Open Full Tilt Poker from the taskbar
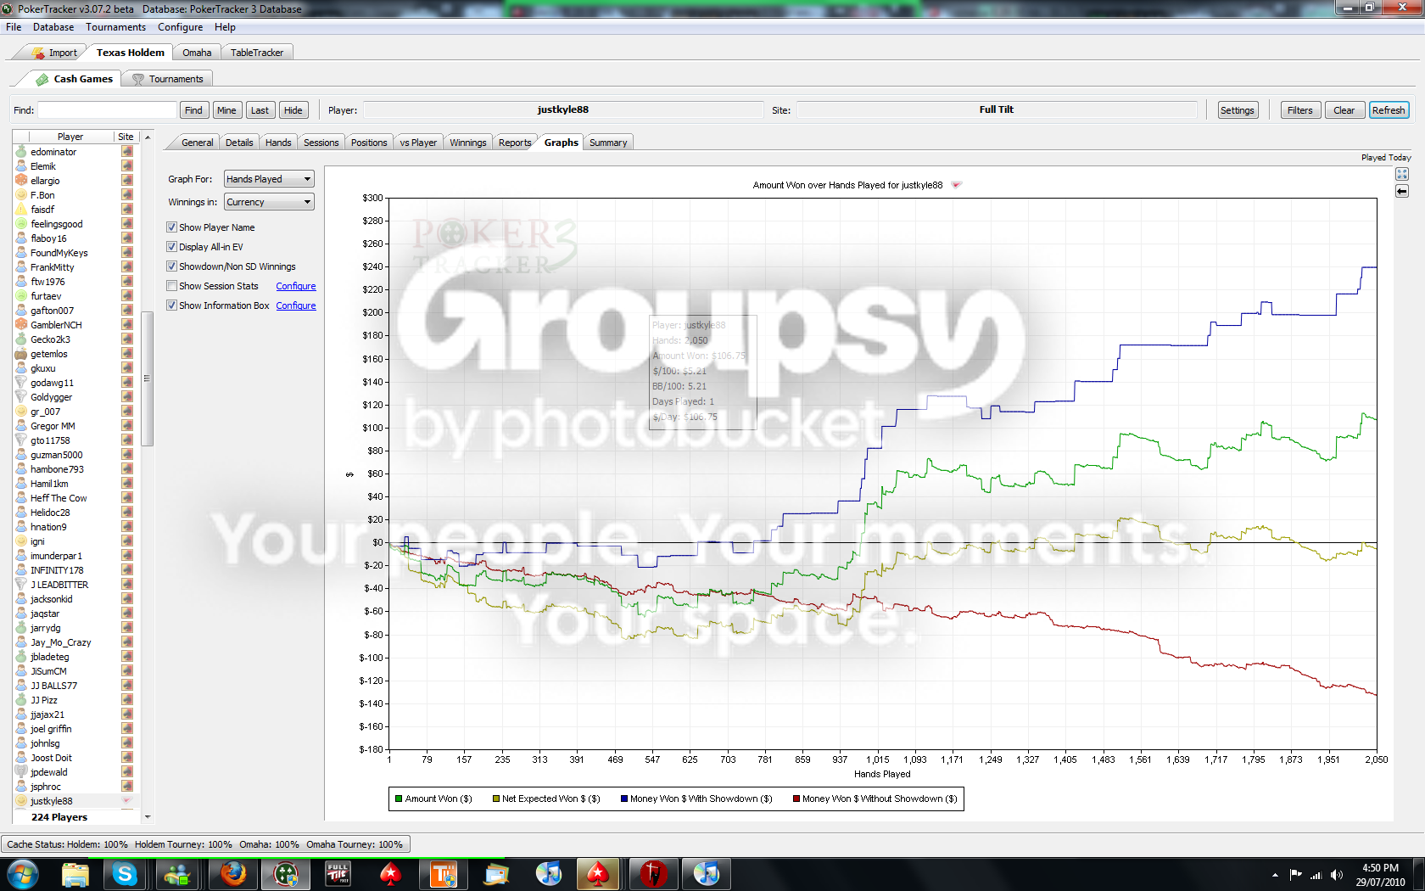The height and width of the screenshot is (891, 1425). tap(338, 874)
